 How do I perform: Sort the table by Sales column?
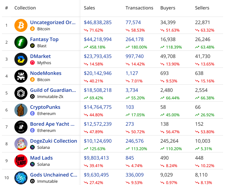[x=90, y=8]
